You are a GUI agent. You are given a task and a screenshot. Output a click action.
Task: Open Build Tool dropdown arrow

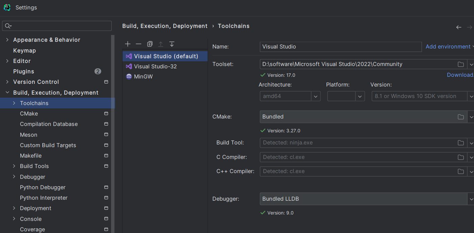(471, 143)
